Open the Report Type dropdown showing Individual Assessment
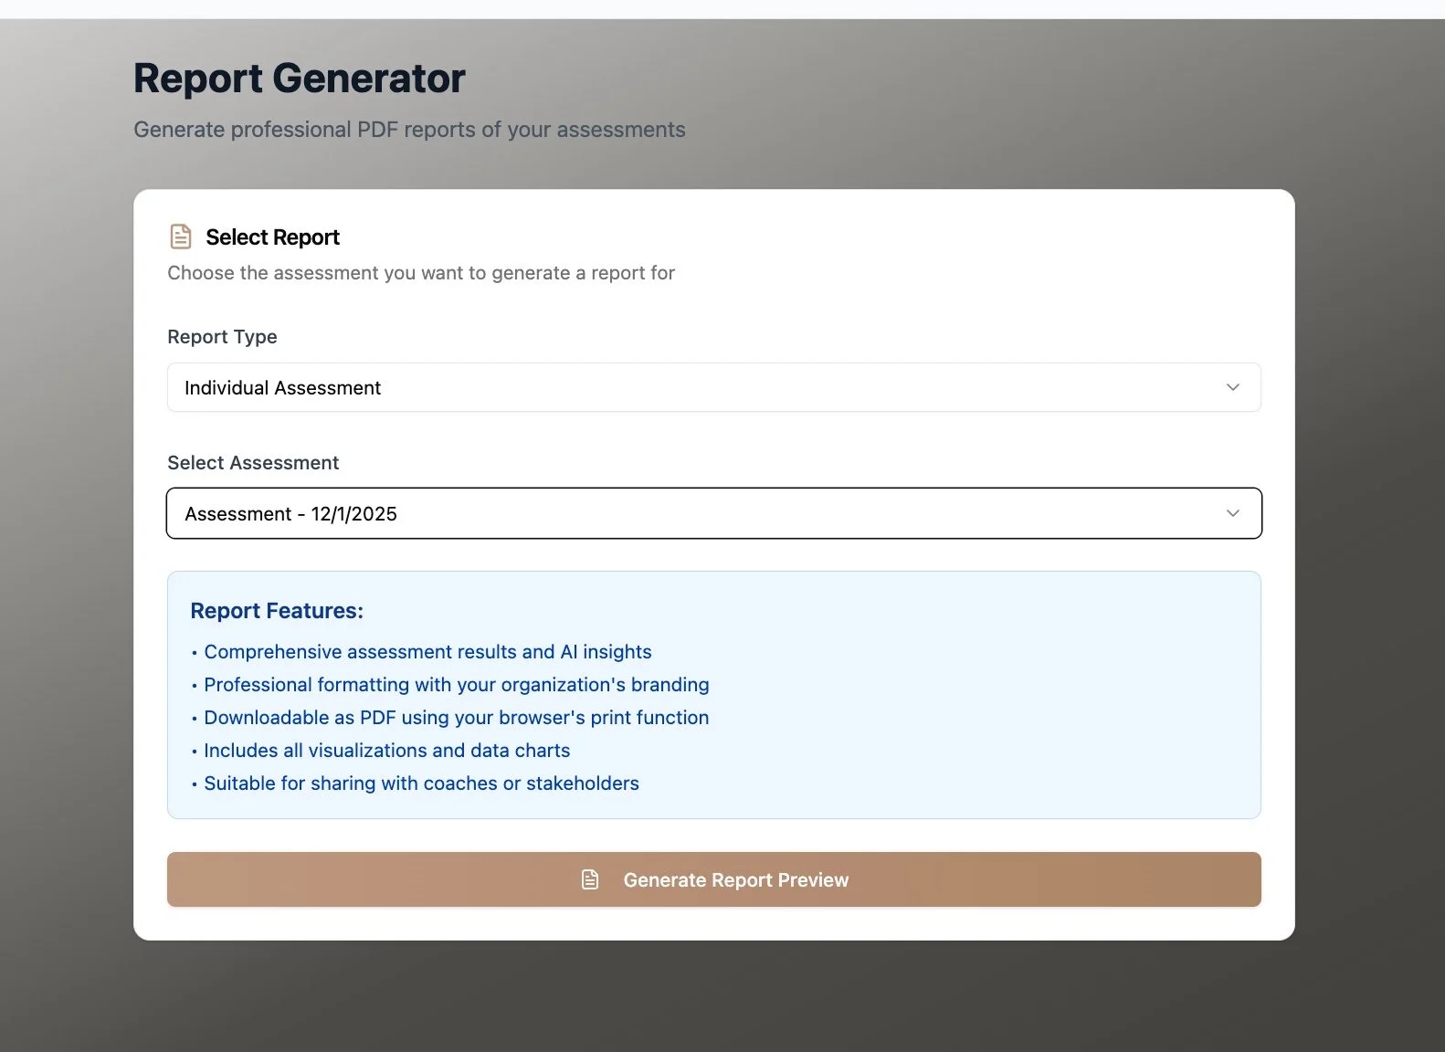The image size is (1445, 1052). (713, 387)
